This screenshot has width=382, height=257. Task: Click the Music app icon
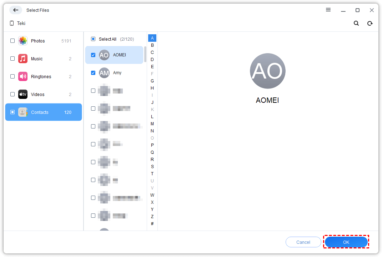tap(23, 59)
